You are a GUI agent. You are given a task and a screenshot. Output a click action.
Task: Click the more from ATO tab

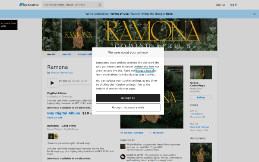(9, 25)
